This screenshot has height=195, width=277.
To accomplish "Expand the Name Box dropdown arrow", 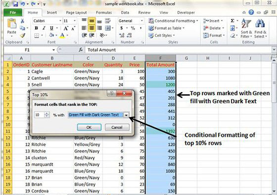I will 53,50.
